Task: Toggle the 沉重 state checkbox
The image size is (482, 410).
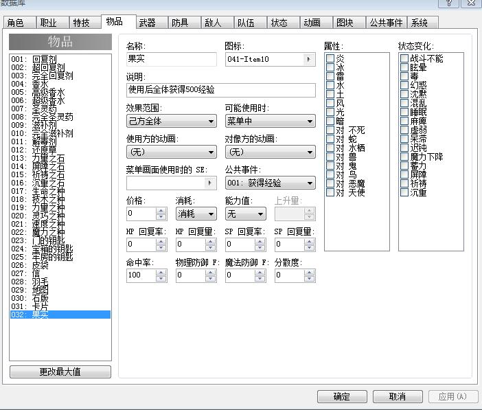Action: pos(404,192)
